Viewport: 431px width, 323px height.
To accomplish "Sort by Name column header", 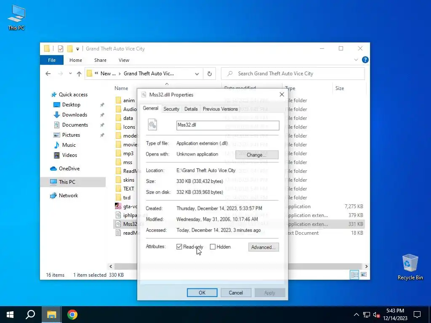I will tap(121, 88).
